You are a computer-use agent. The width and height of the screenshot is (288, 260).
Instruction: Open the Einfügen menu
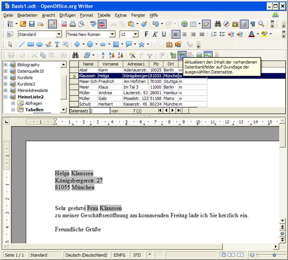coord(67,15)
